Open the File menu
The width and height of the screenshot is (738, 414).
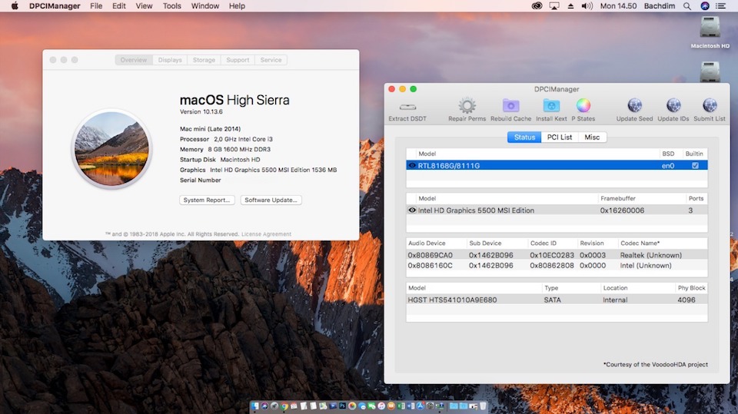[x=96, y=6]
